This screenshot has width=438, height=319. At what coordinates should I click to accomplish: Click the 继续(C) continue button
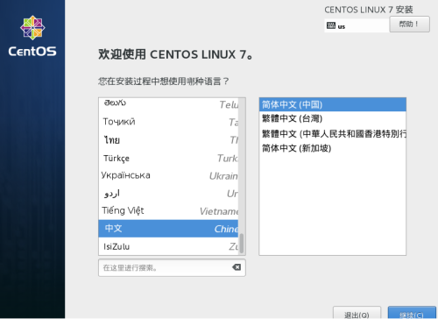(x=412, y=313)
